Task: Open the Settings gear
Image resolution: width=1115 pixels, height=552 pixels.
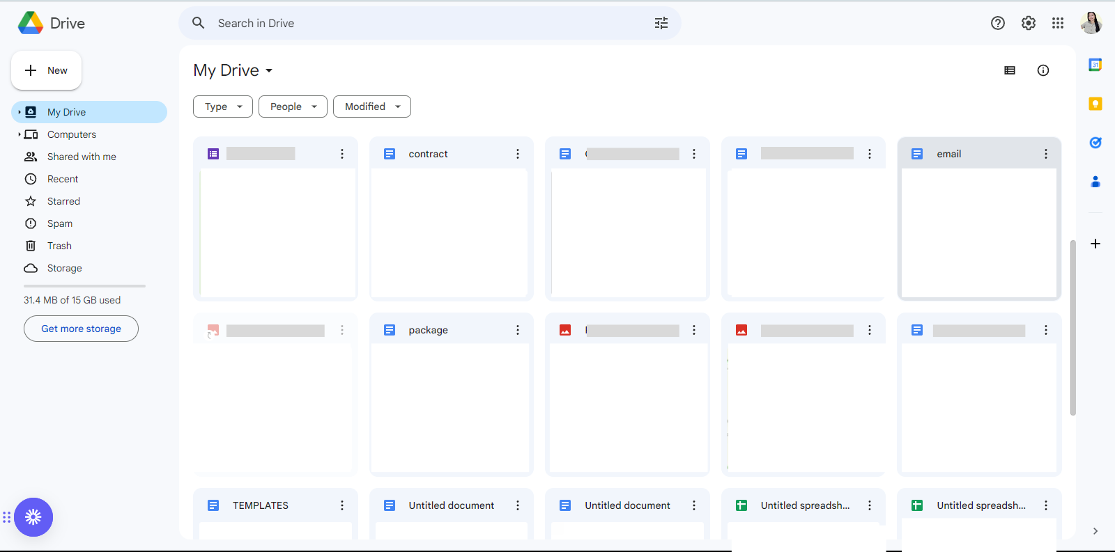Action: 1029,23
